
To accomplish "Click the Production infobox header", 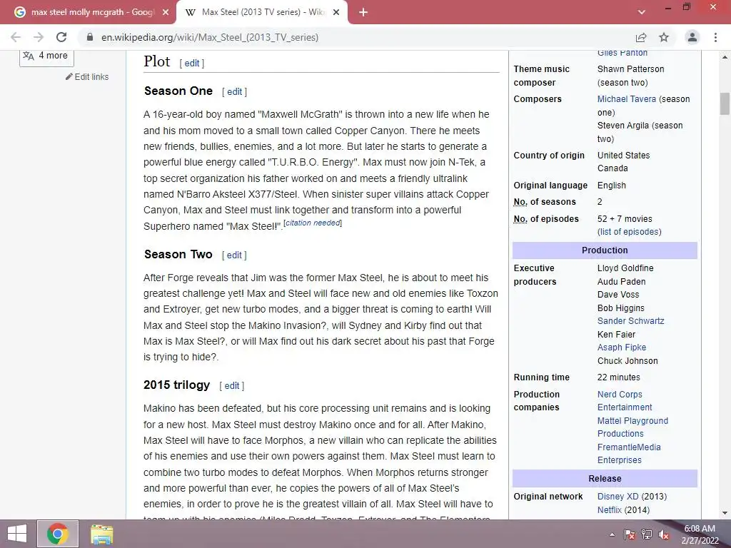I will click(x=605, y=250).
